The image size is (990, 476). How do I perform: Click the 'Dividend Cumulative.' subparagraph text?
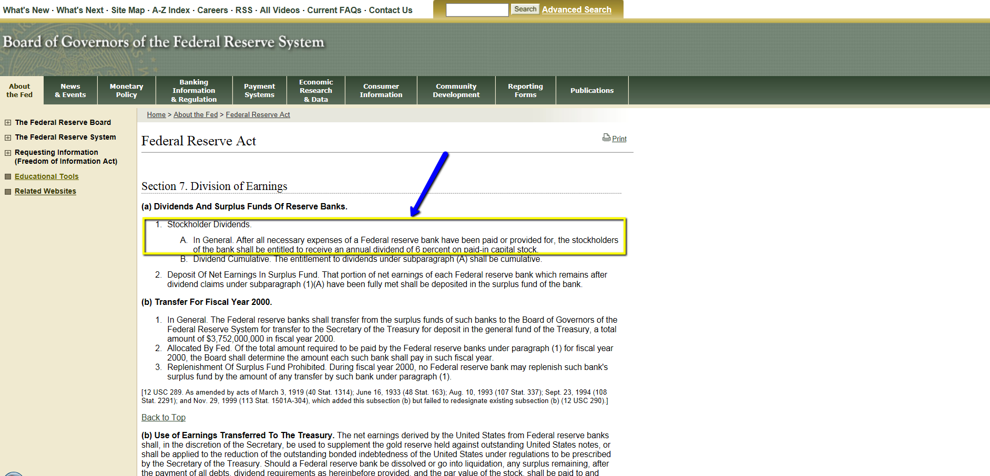click(367, 259)
